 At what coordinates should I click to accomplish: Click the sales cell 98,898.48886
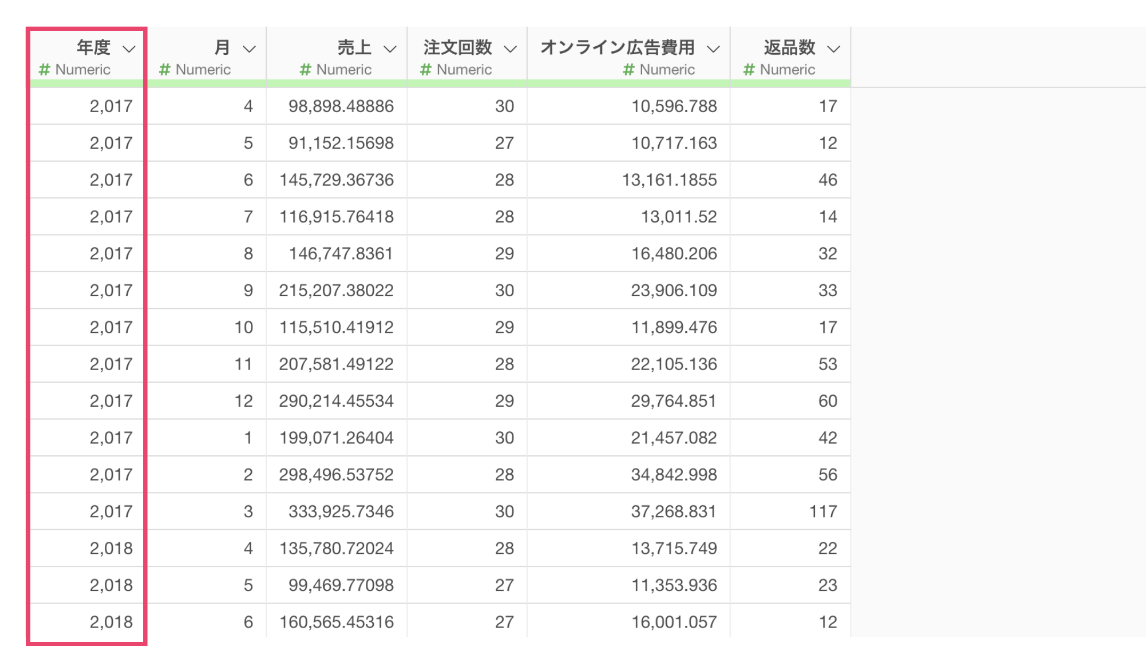pos(341,106)
